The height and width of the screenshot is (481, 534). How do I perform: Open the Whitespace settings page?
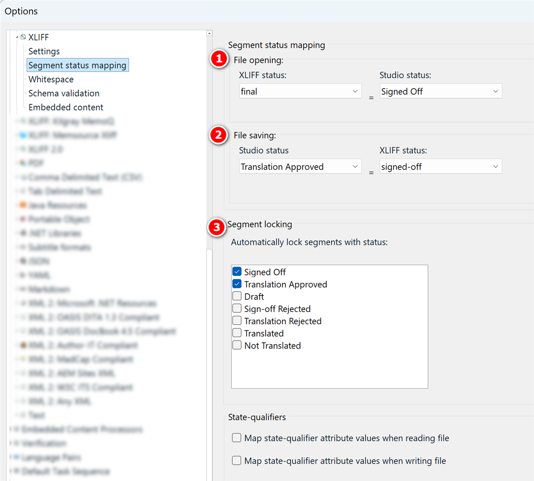tap(51, 79)
